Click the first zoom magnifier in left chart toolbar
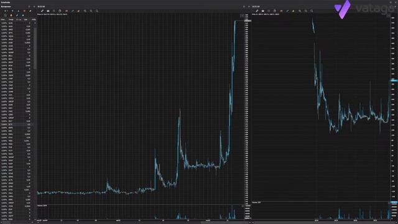Image resolution: width=398 pixels, height=224 pixels. click(x=85, y=11)
